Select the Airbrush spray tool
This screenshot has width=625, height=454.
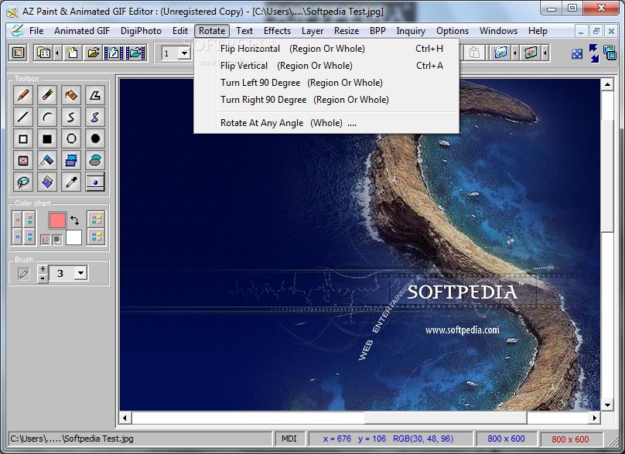[47, 160]
